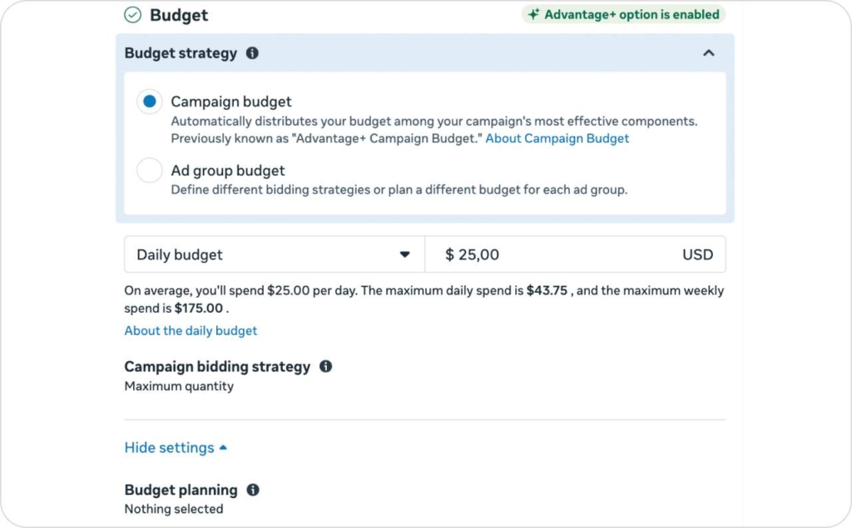852x528 pixels.
Task: Click Hide settings to collapse options
Action: 169,447
